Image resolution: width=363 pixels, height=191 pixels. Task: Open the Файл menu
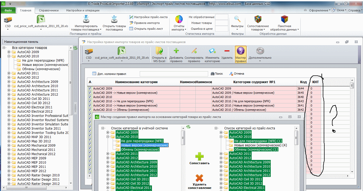pos(8,10)
